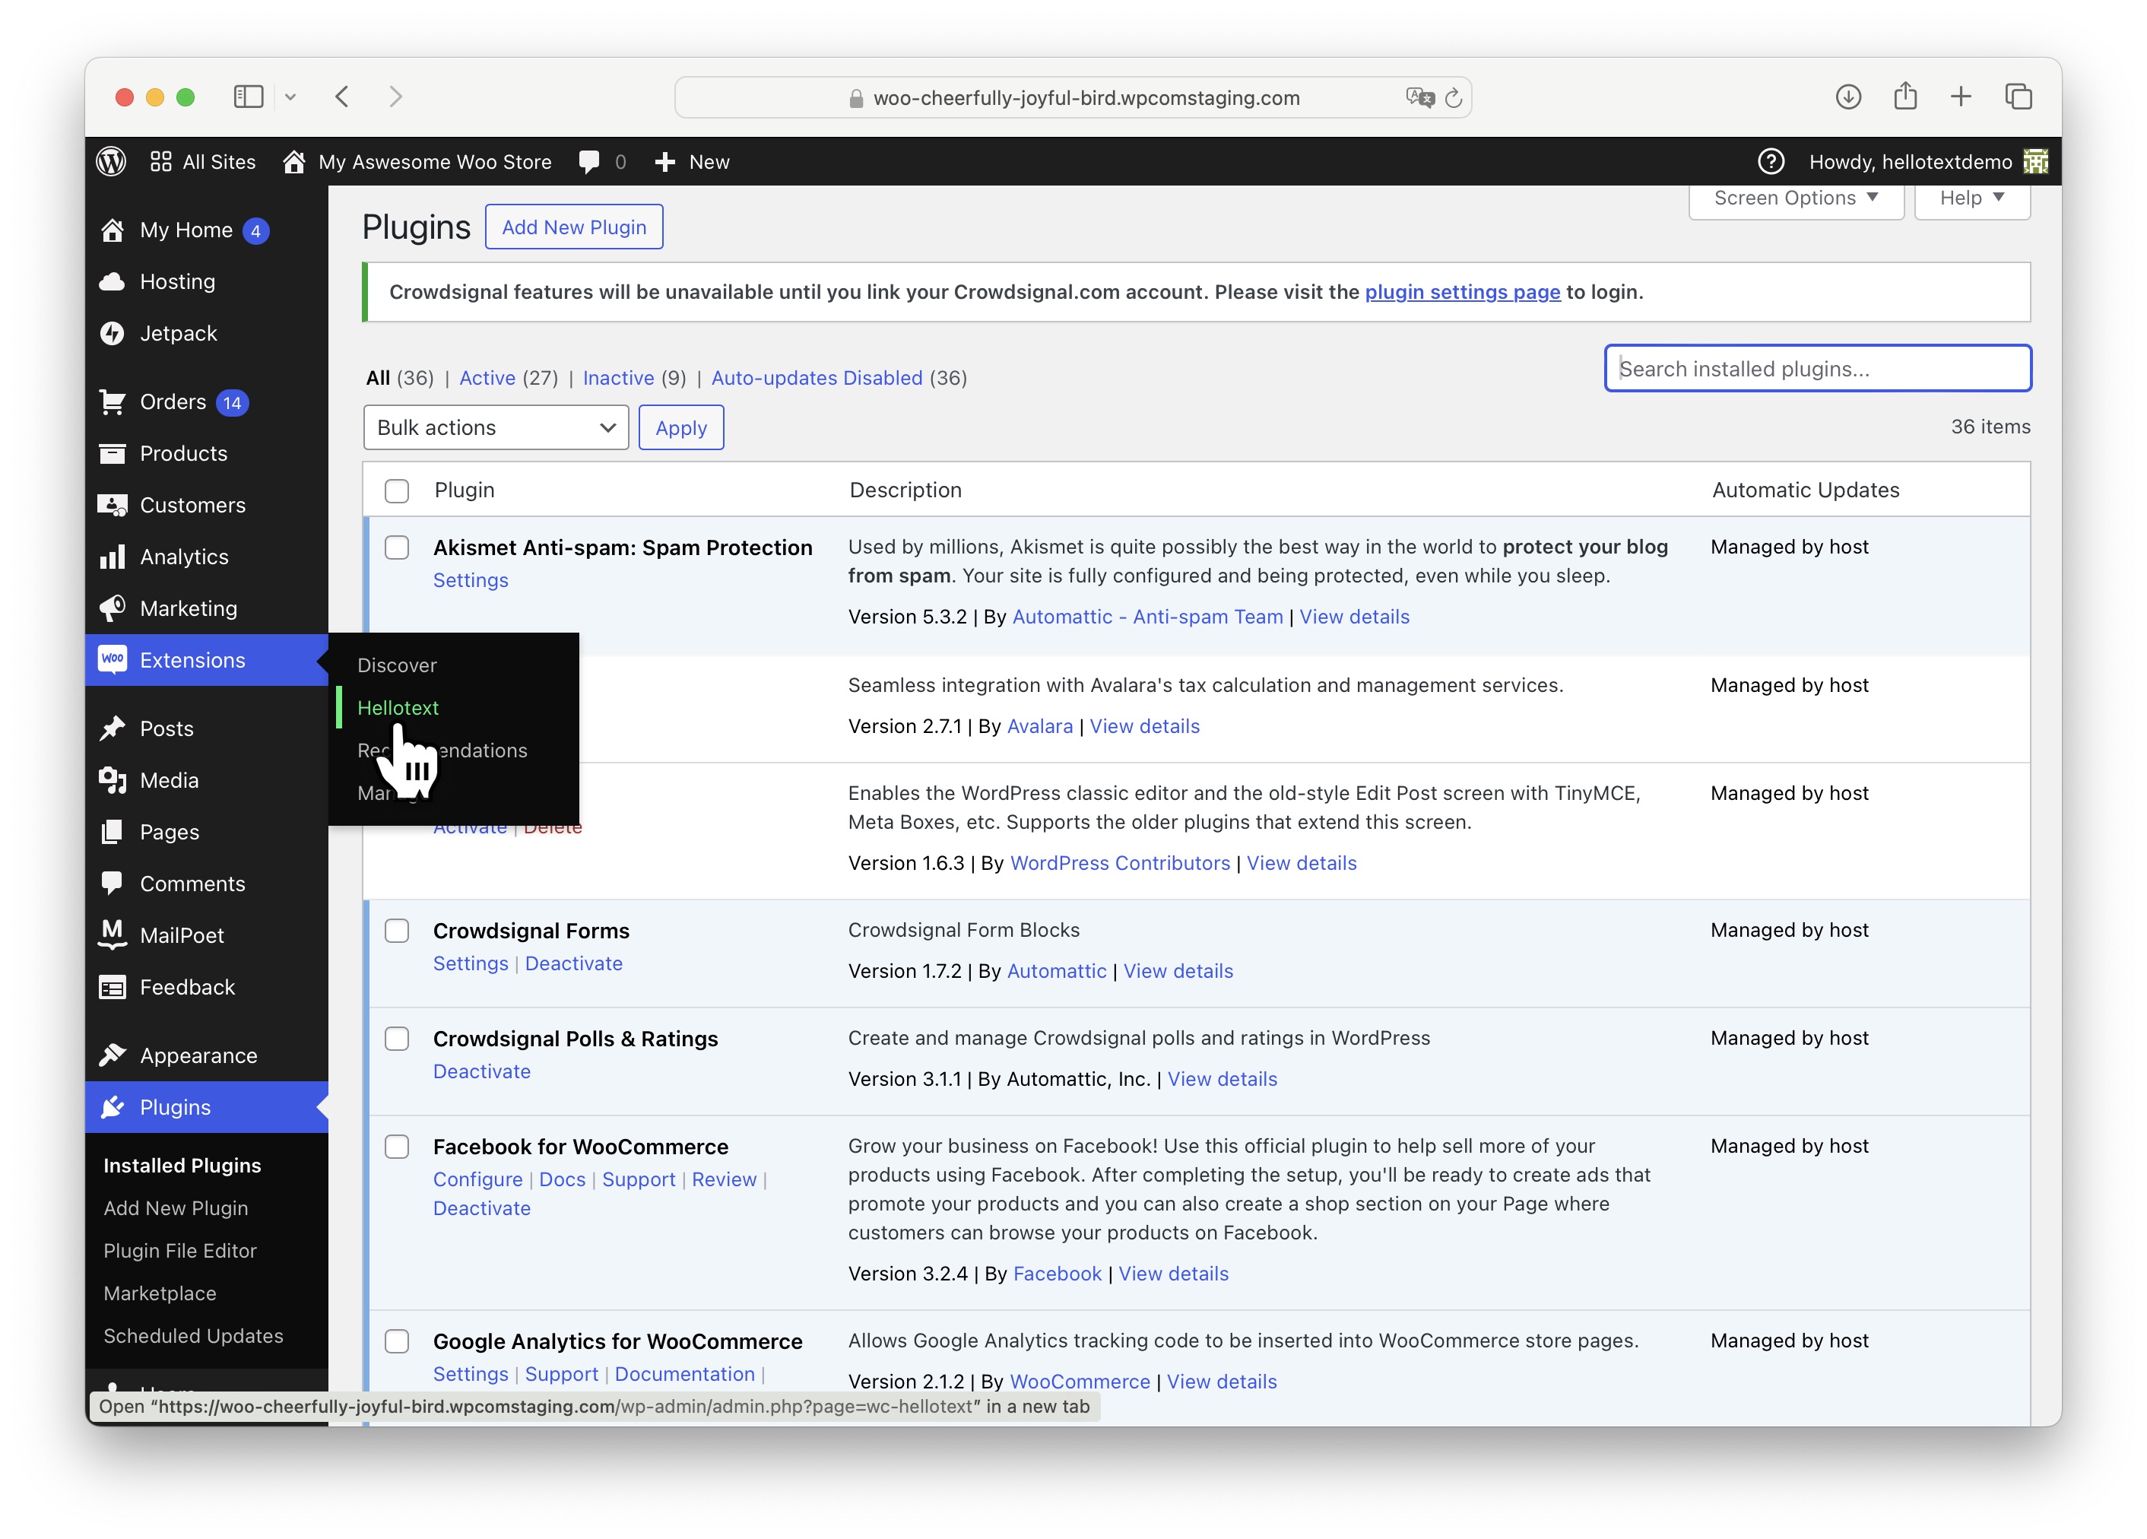This screenshot has width=2147, height=1539.
Task: Click the comments bubble icon in admin bar
Action: (x=588, y=162)
